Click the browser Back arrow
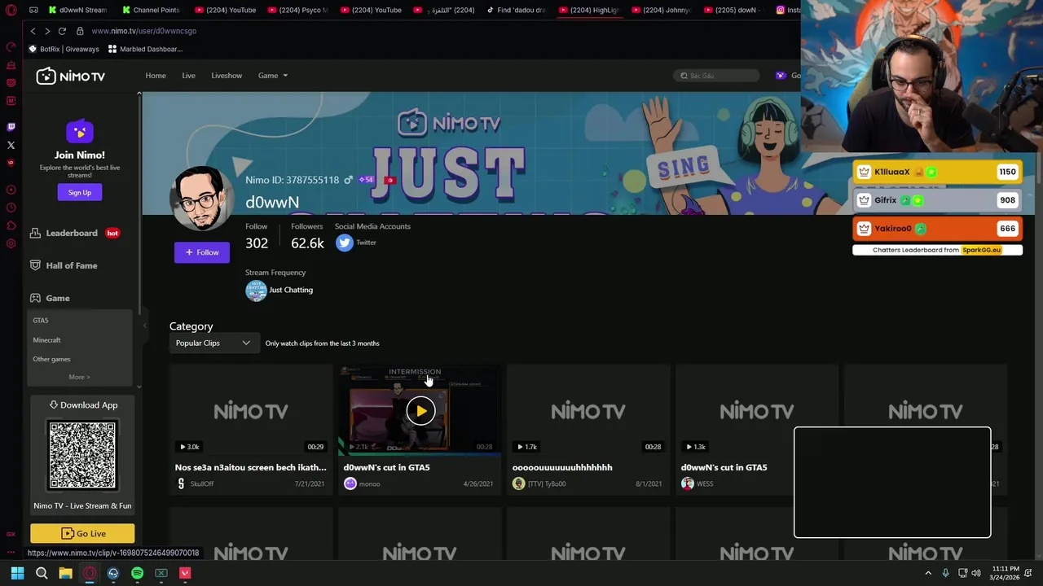Viewport: 1043px width, 586px height. click(x=33, y=31)
